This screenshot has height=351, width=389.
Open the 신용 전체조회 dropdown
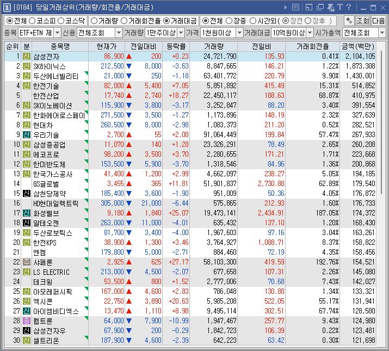119,33
